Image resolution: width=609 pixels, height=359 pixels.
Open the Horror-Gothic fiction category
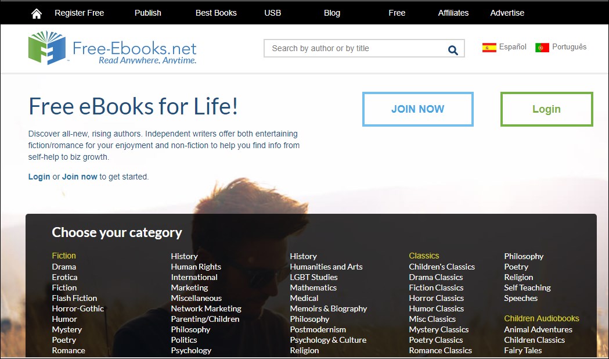pyautogui.click(x=77, y=308)
